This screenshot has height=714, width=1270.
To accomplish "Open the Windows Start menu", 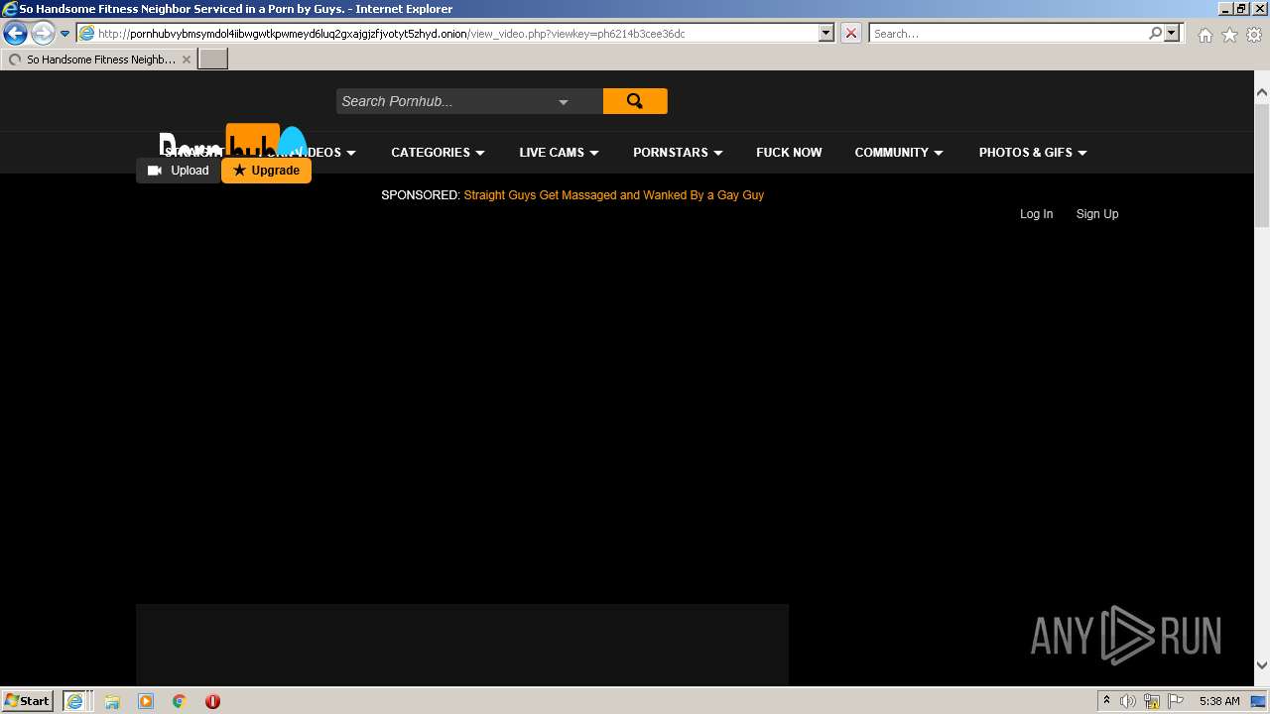I will [x=28, y=700].
